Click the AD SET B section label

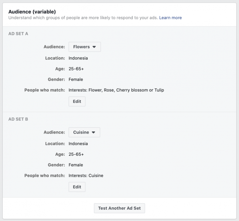[x=18, y=119]
